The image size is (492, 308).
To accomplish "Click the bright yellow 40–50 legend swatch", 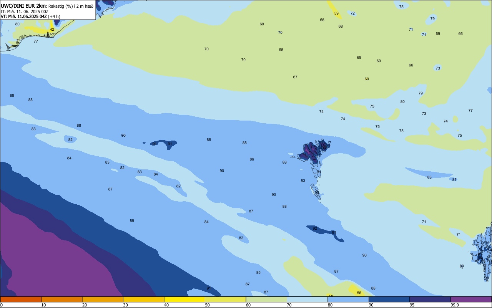I will [x=184, y=299].
